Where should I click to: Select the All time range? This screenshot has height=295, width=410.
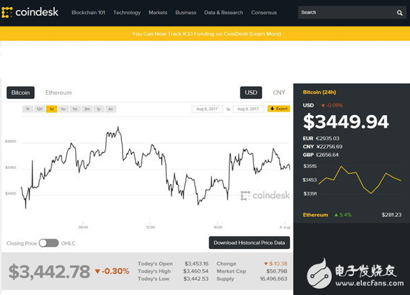point(111,109)
